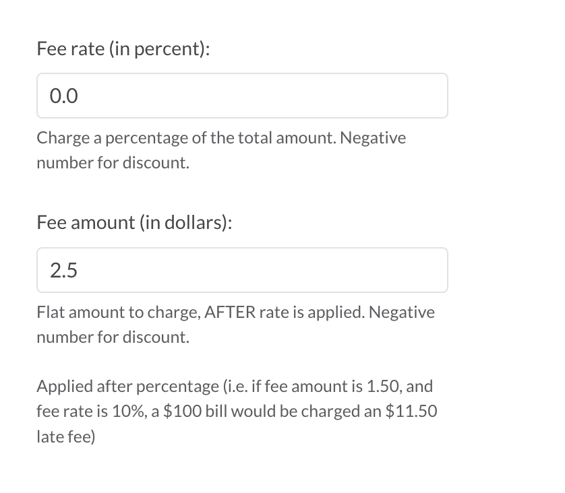
Task: Click 'late fee)' at the note's end
Action: click(x=65, y=437)
